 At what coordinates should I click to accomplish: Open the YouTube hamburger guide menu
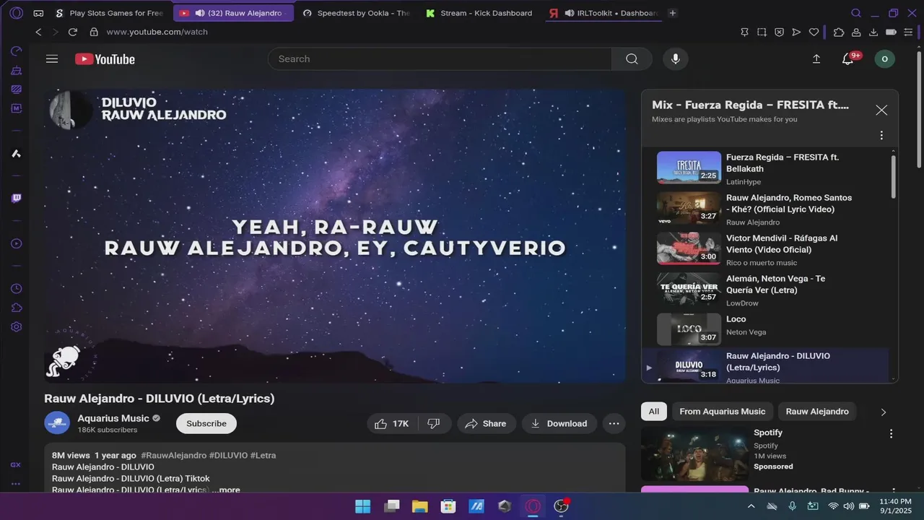52,58
